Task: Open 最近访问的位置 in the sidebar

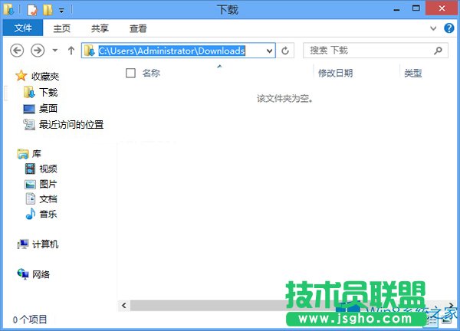Action: (x=71, y=125)
